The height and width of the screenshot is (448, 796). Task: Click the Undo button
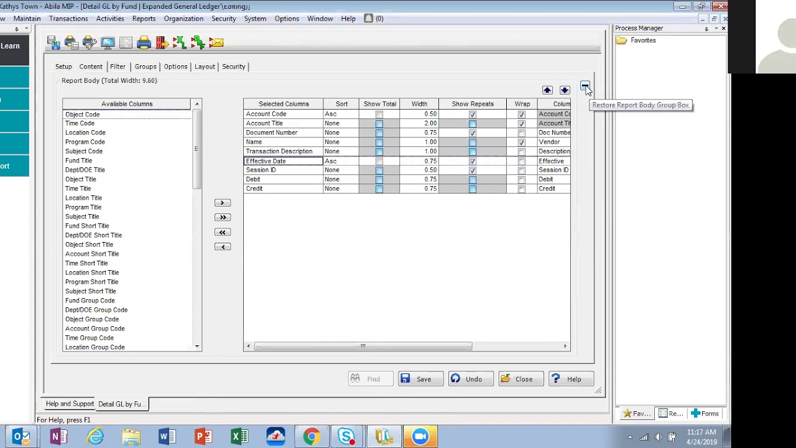pos(471,379)
